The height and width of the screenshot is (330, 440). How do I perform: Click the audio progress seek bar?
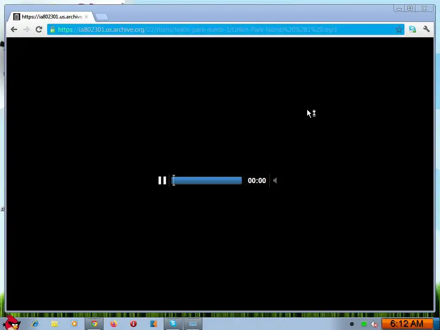tap(207, 180)
